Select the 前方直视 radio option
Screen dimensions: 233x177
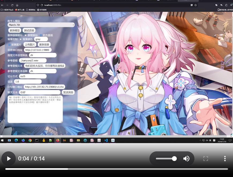pyautogui.click(x=41, y=35)
